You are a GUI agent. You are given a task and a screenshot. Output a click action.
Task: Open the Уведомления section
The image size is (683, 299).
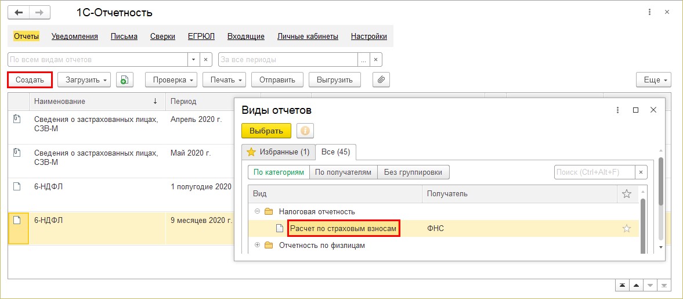coord(74,37)
